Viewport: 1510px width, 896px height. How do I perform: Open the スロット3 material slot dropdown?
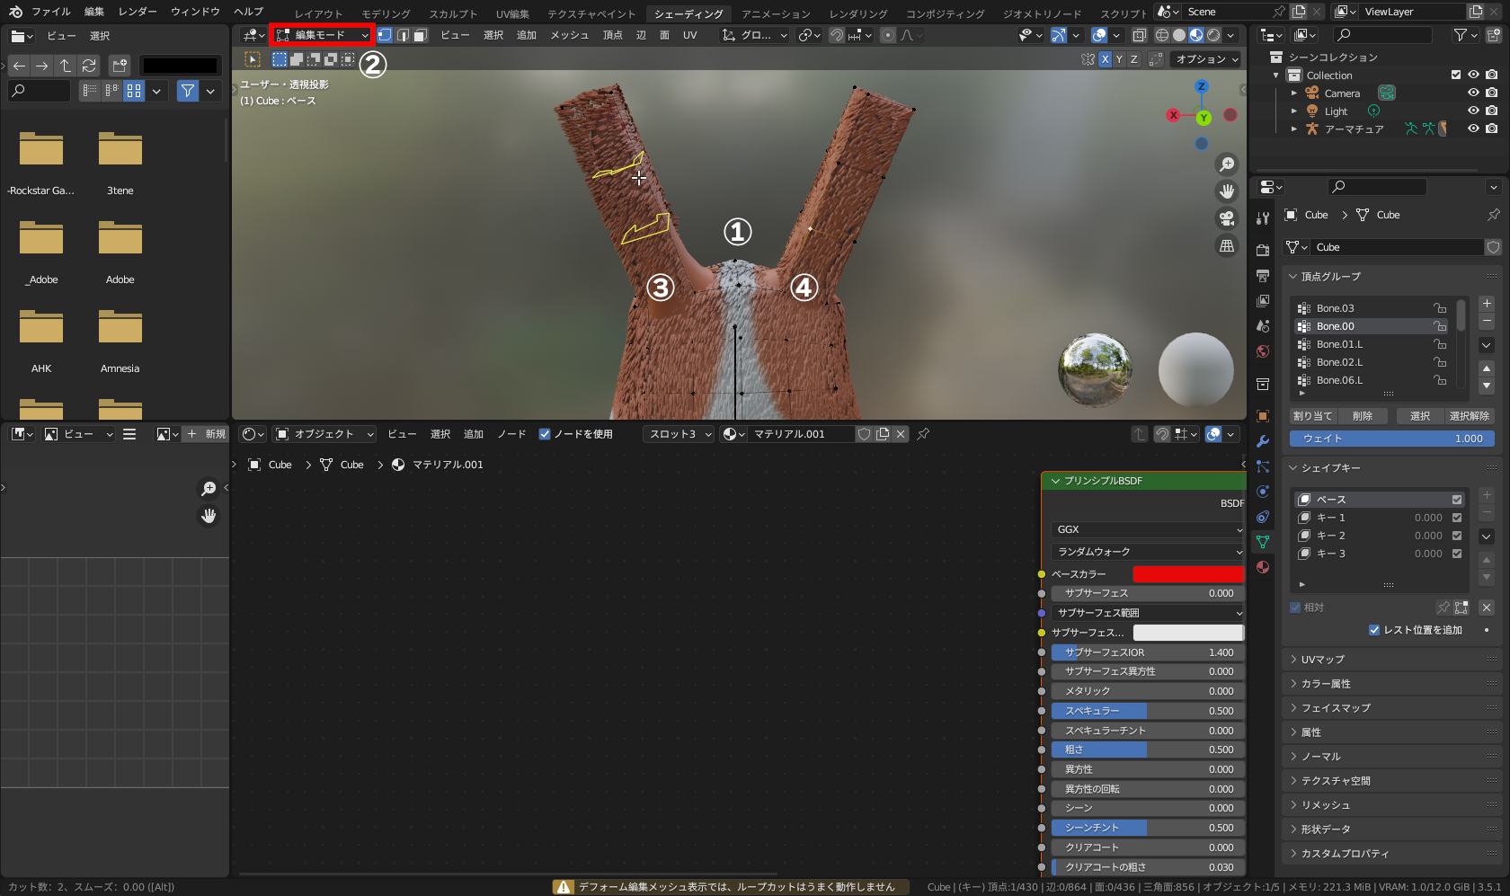(679, 434)
